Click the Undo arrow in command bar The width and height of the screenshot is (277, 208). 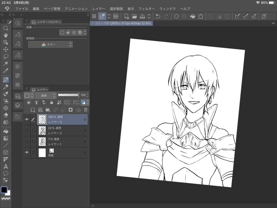click(158, 16)
